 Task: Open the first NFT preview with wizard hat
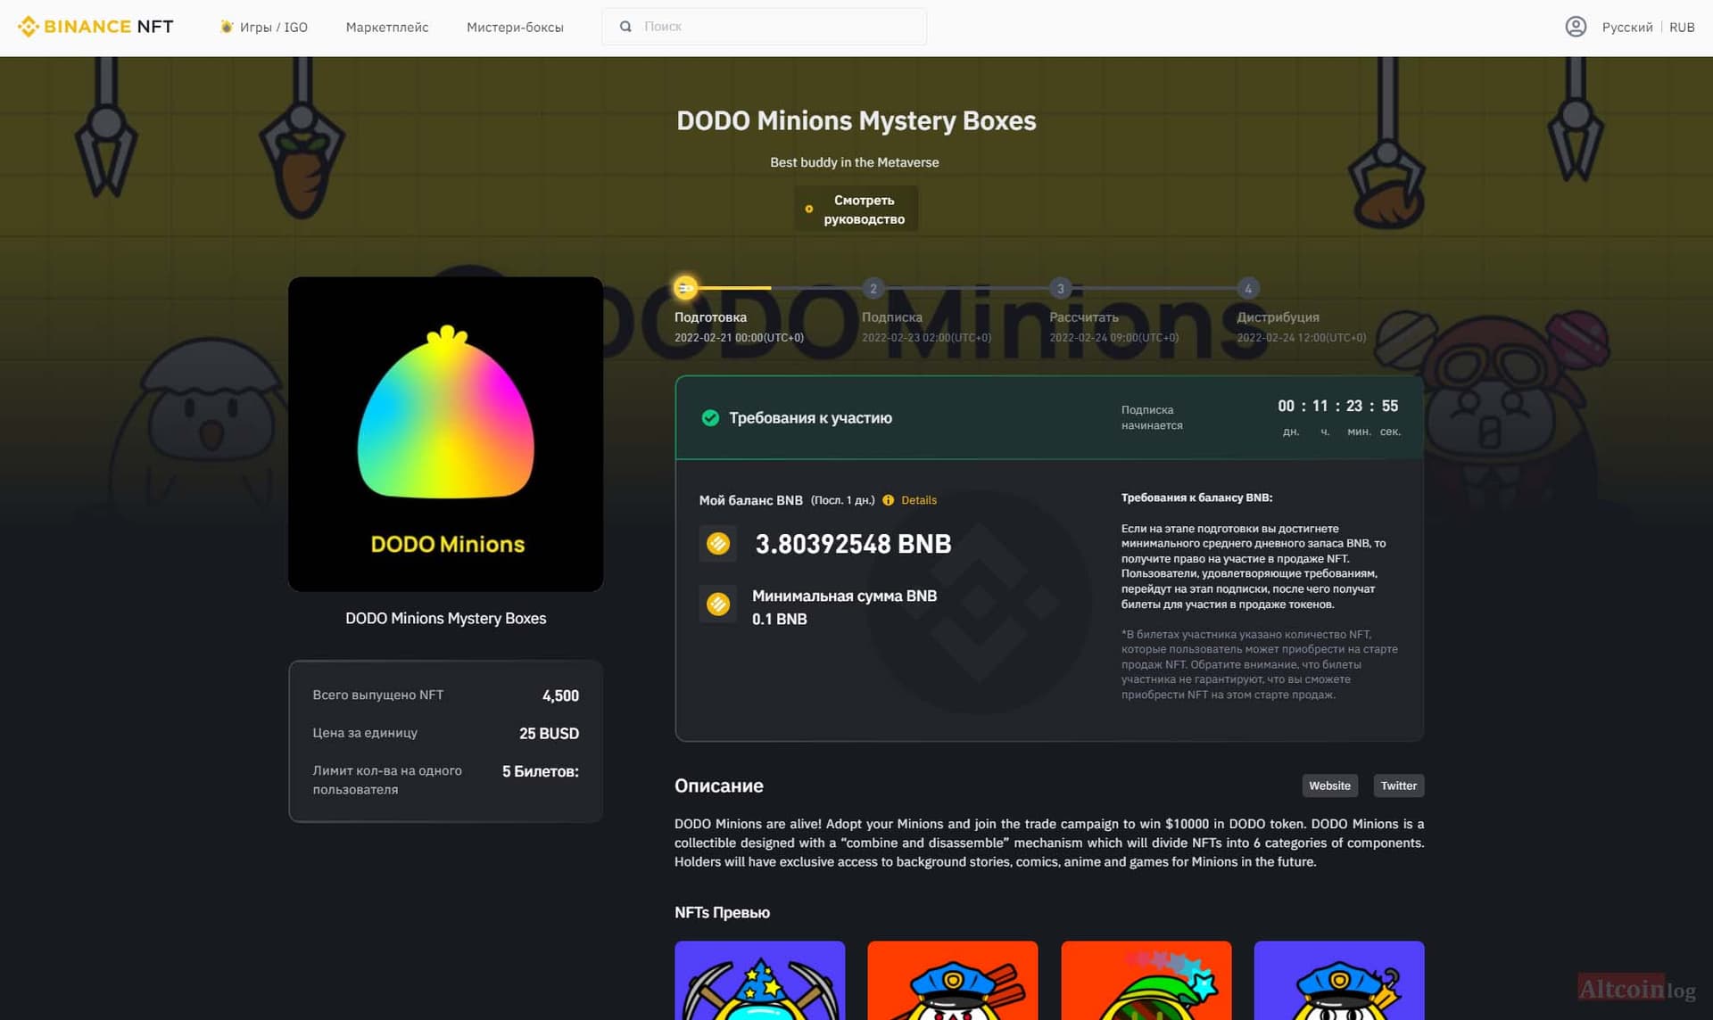click(760, 980)
